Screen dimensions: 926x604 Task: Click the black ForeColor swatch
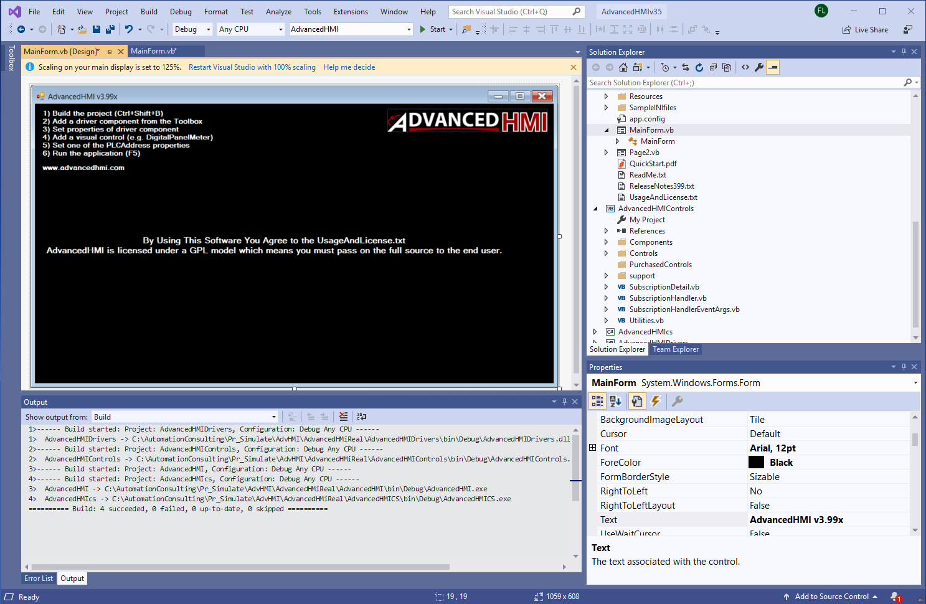click(757, 462)
